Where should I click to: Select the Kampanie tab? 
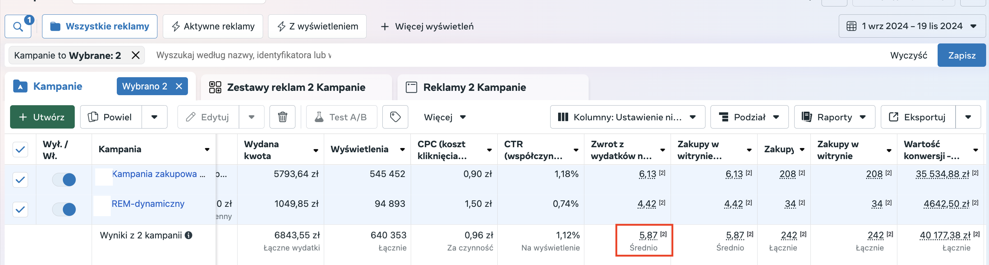pos(57,86)
